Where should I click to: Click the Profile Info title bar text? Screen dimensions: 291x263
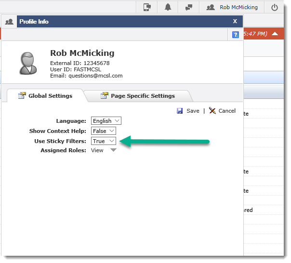pyautogui.click(x=34, y=22)
